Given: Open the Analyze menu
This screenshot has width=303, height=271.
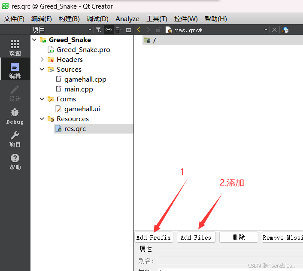Looking at the screenshot, I should 127,19.
